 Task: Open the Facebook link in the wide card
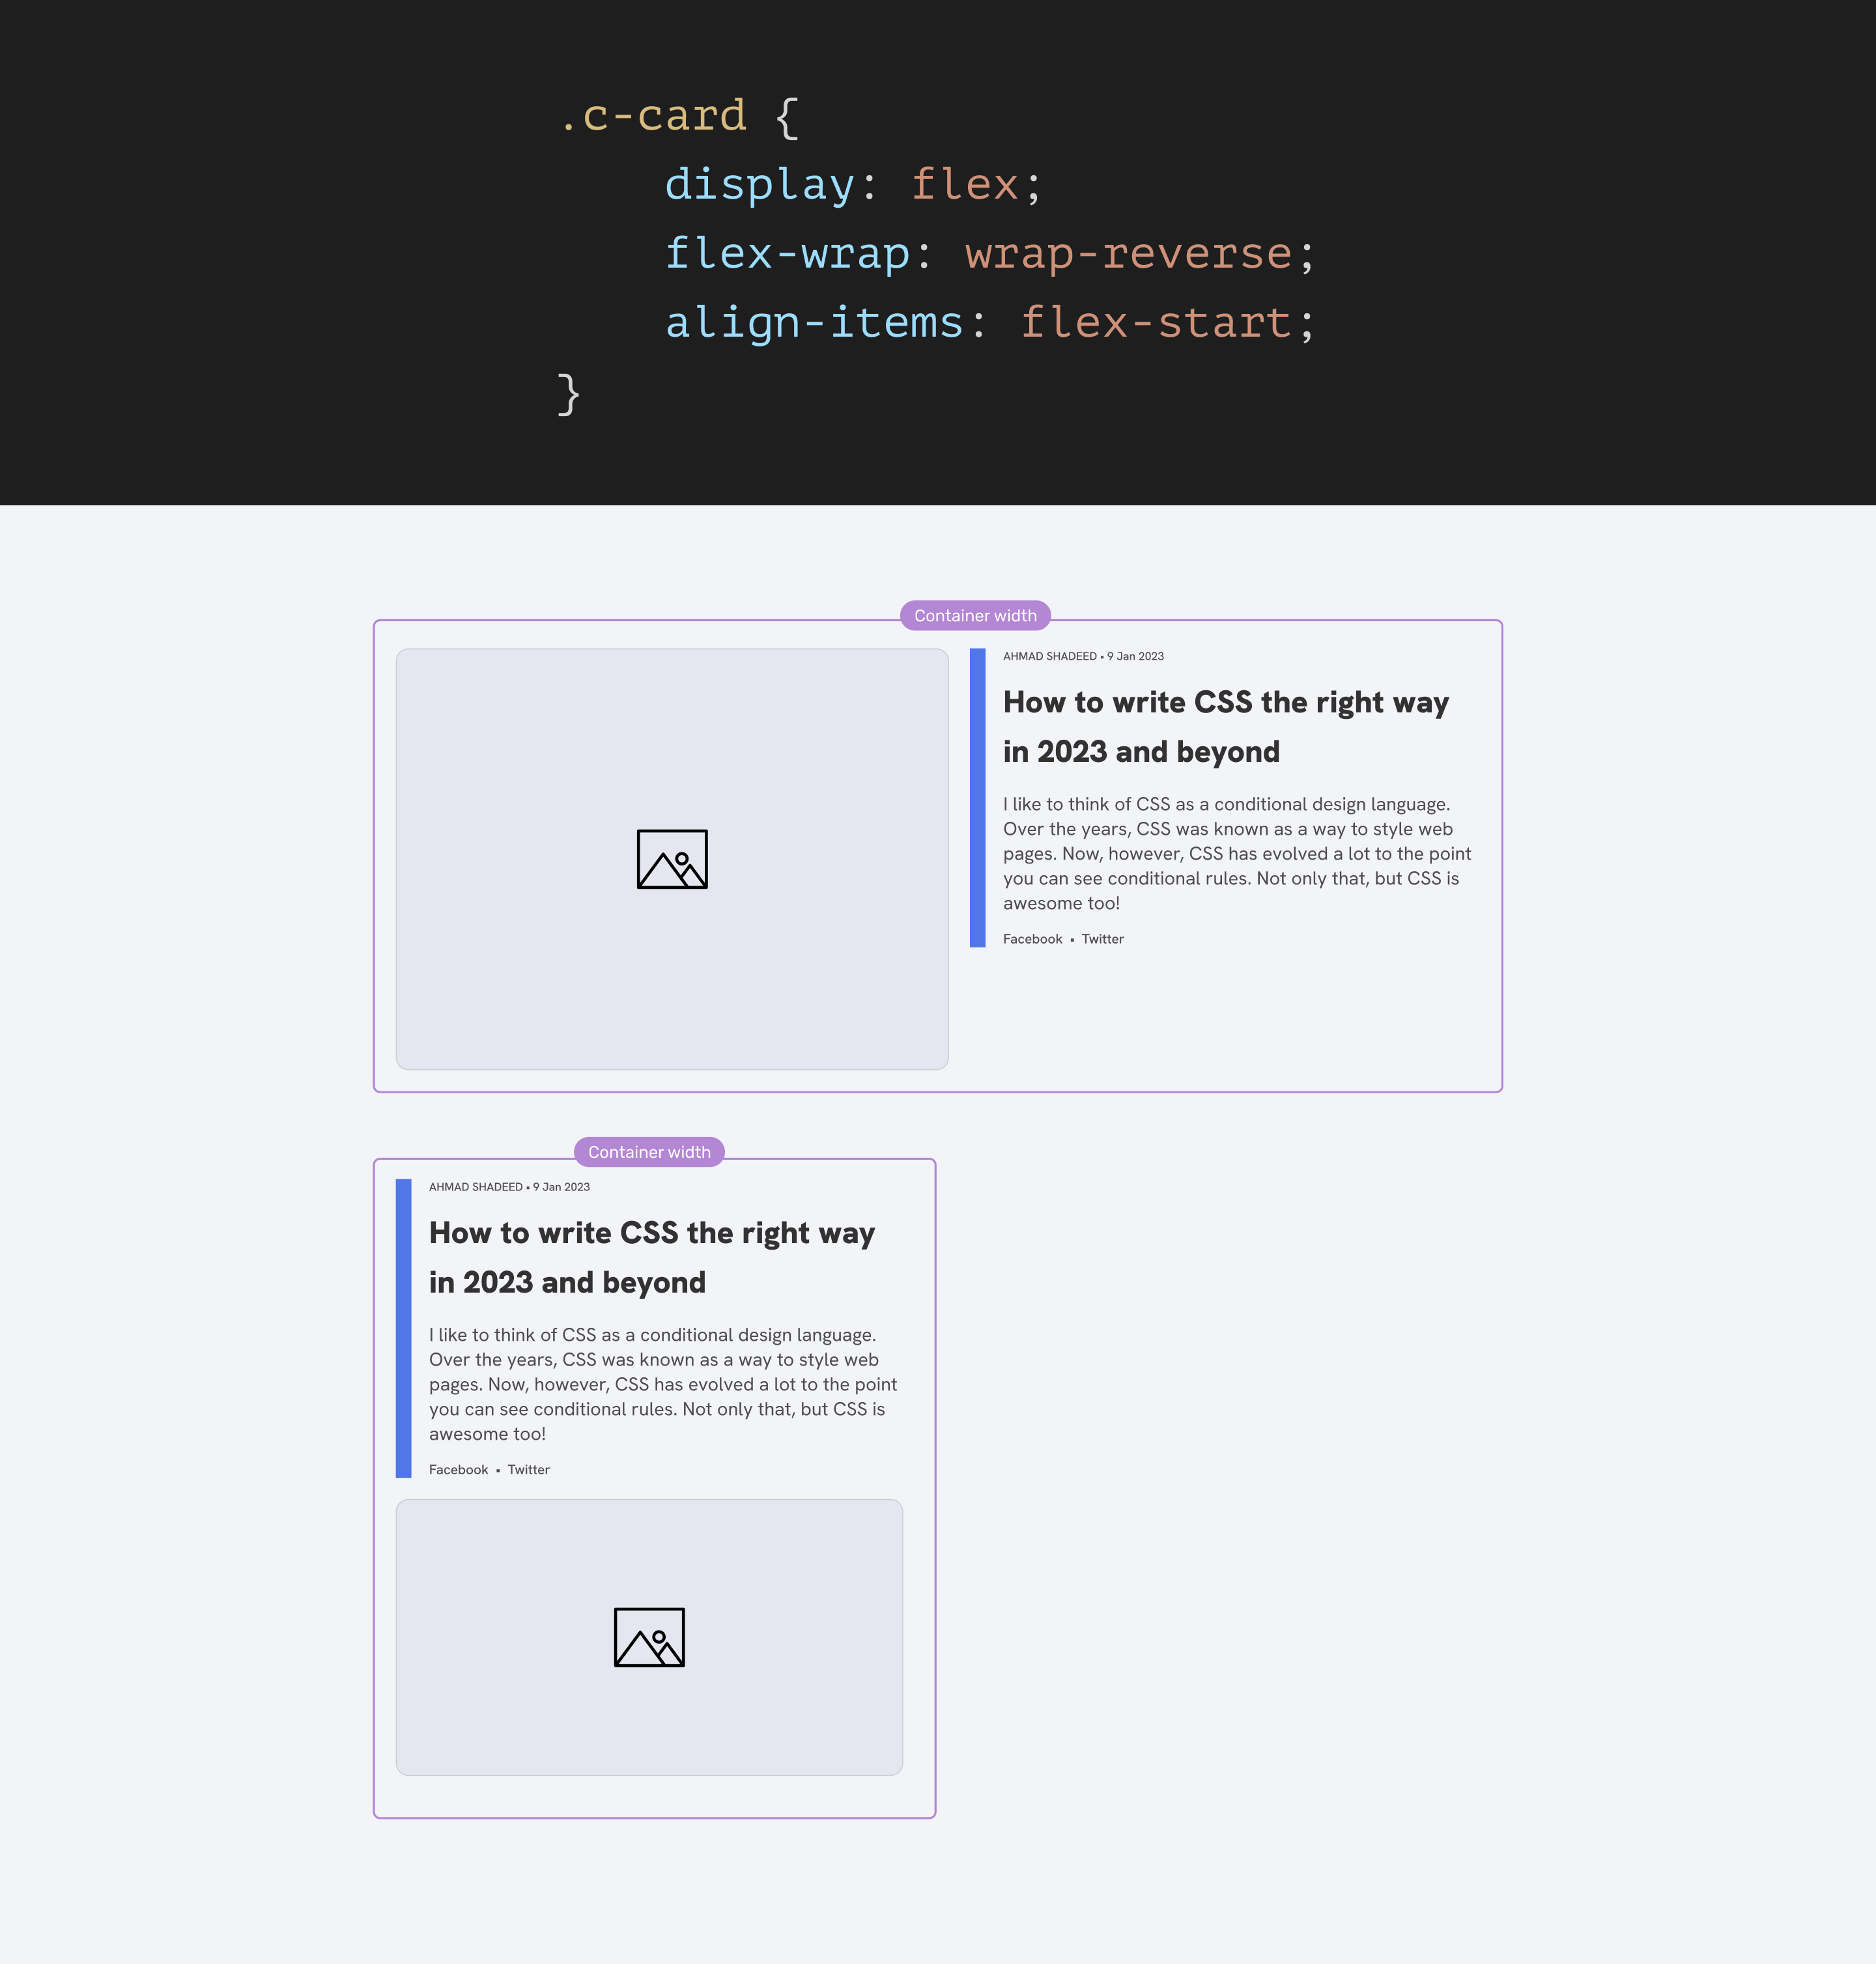(x=1032, y=938)
